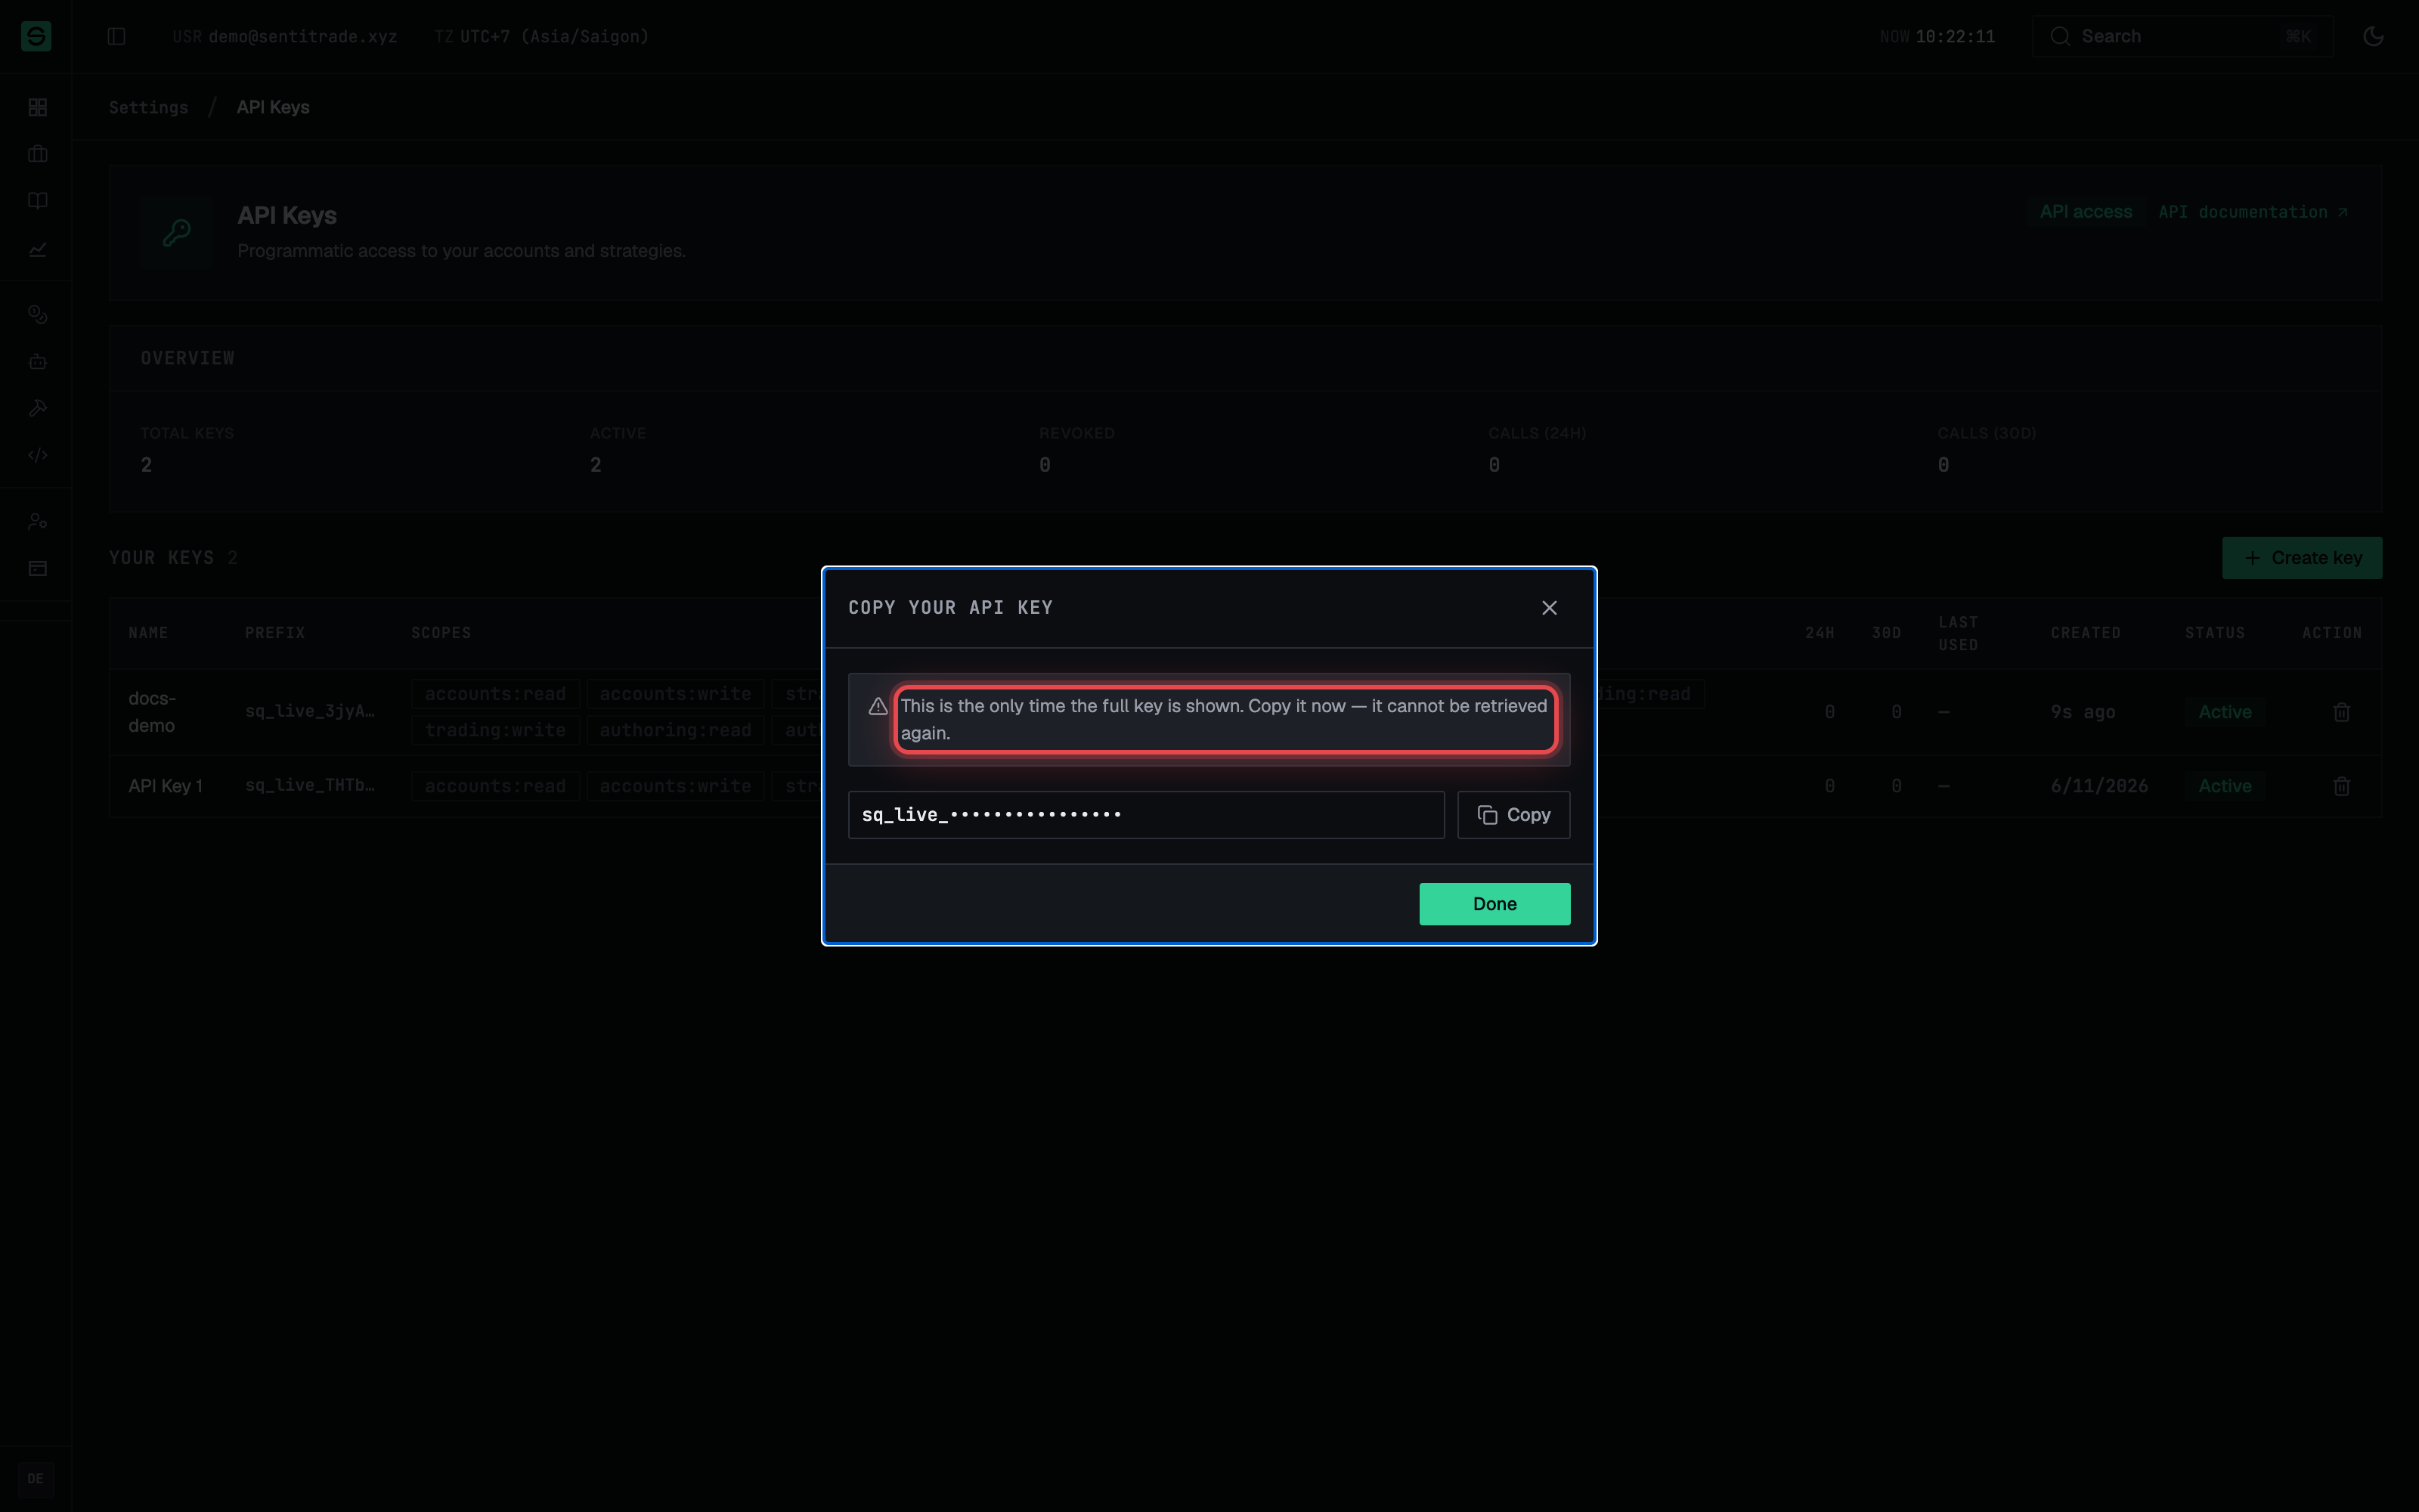Click Active status of API Key 1
Screen dimensions: 2419x1512
(x=2224, y=786)
